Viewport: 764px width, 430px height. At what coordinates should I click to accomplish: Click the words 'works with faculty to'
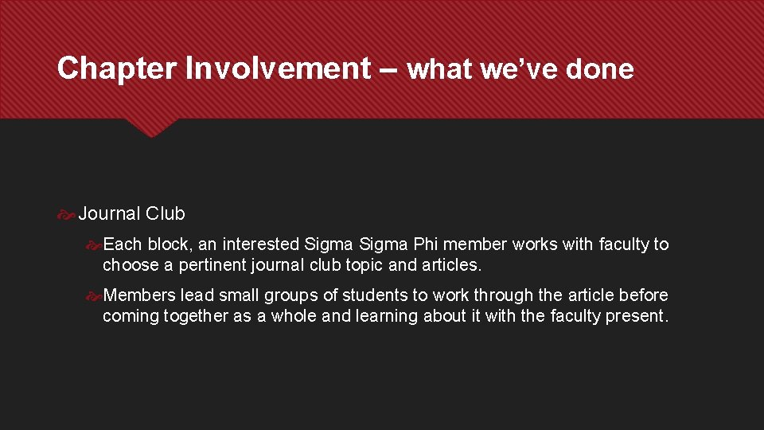[591, 244]
